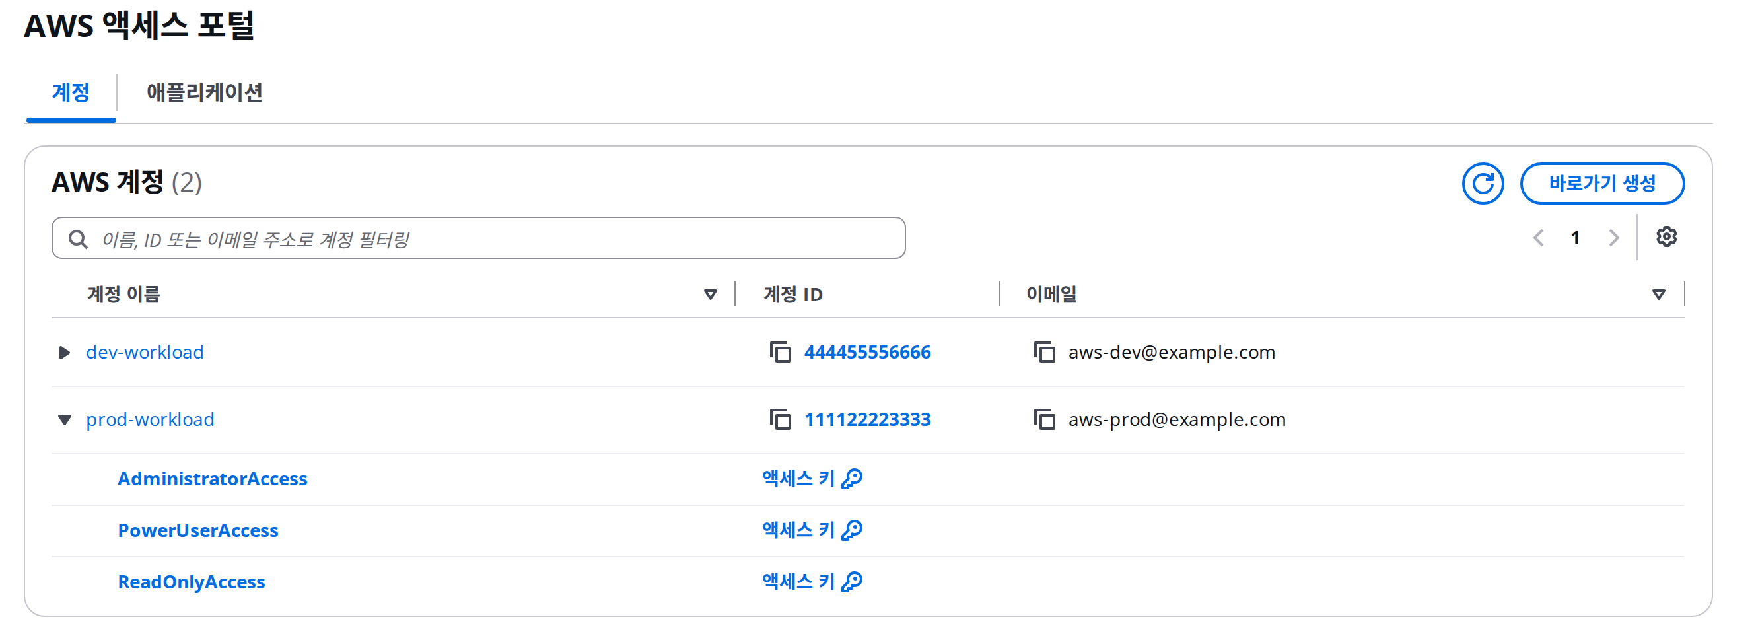Image resolution: width=1754 pixels, height=634 pixels.
Task: Open the dev-workload account link
Action: click(x=145, y=352)
